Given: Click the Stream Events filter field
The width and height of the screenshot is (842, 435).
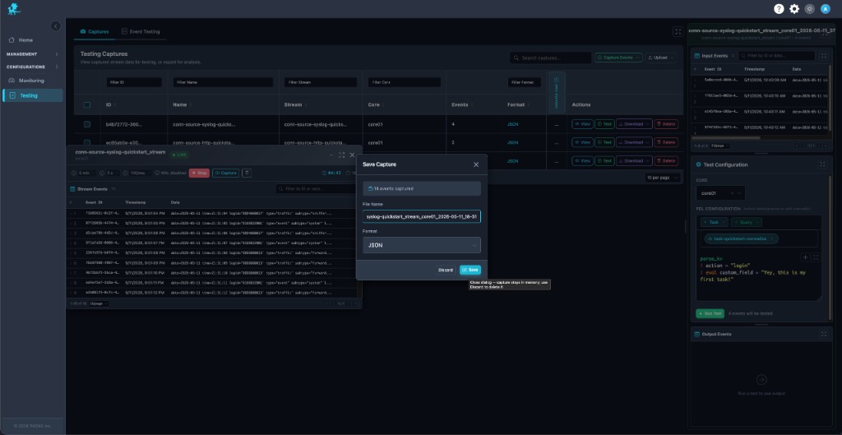Looking at the screenshot, I should tap(317, 189).
